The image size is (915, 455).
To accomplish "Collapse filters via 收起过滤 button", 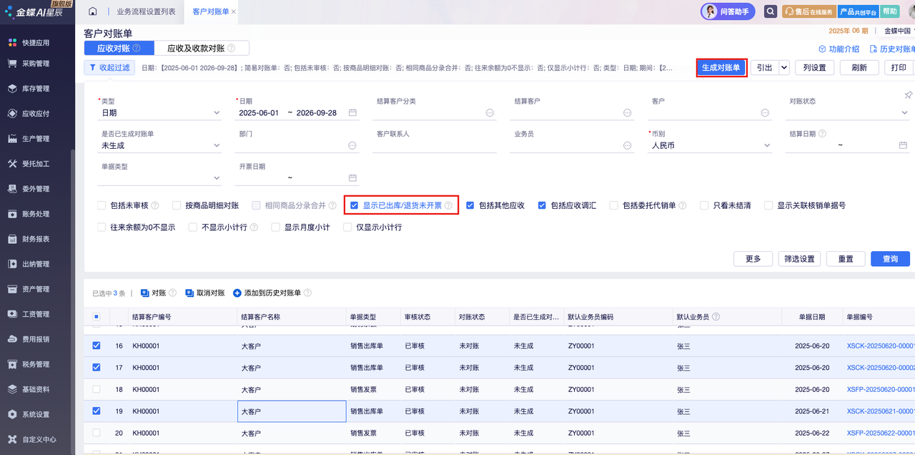I will point(110,68).
